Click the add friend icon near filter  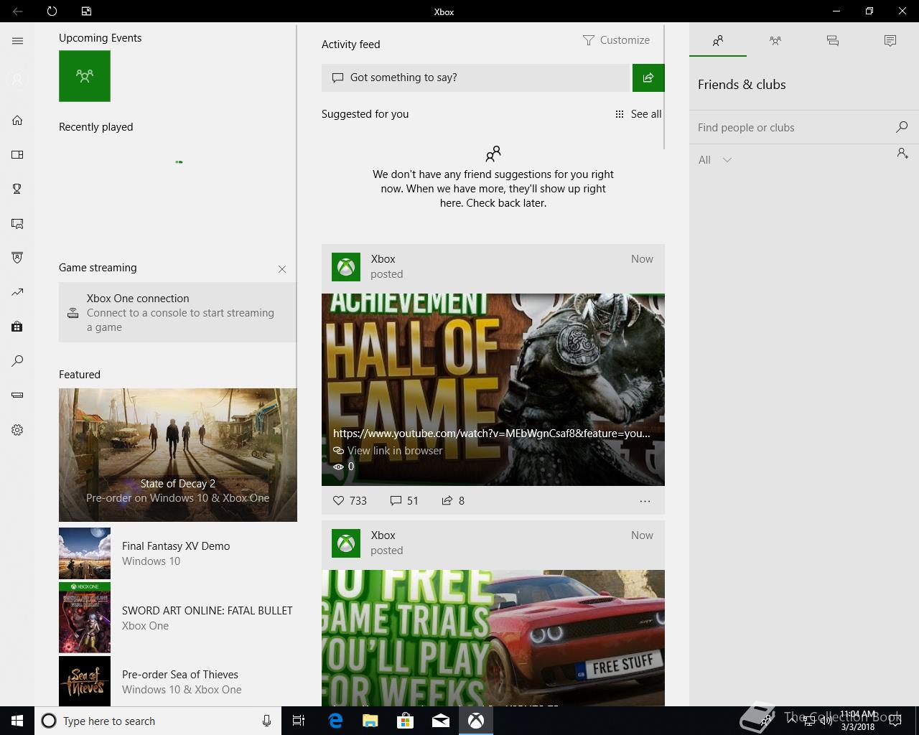tap(902, 153)
